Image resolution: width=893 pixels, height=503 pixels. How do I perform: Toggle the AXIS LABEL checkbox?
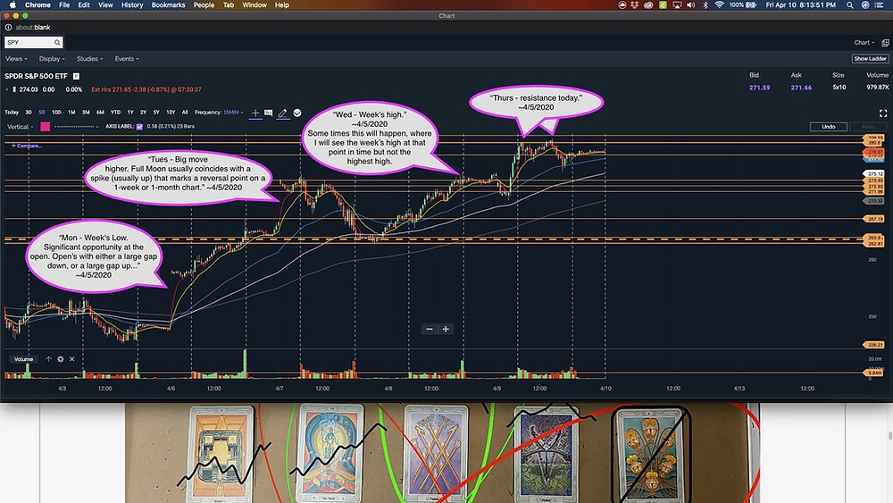[139, 127]
